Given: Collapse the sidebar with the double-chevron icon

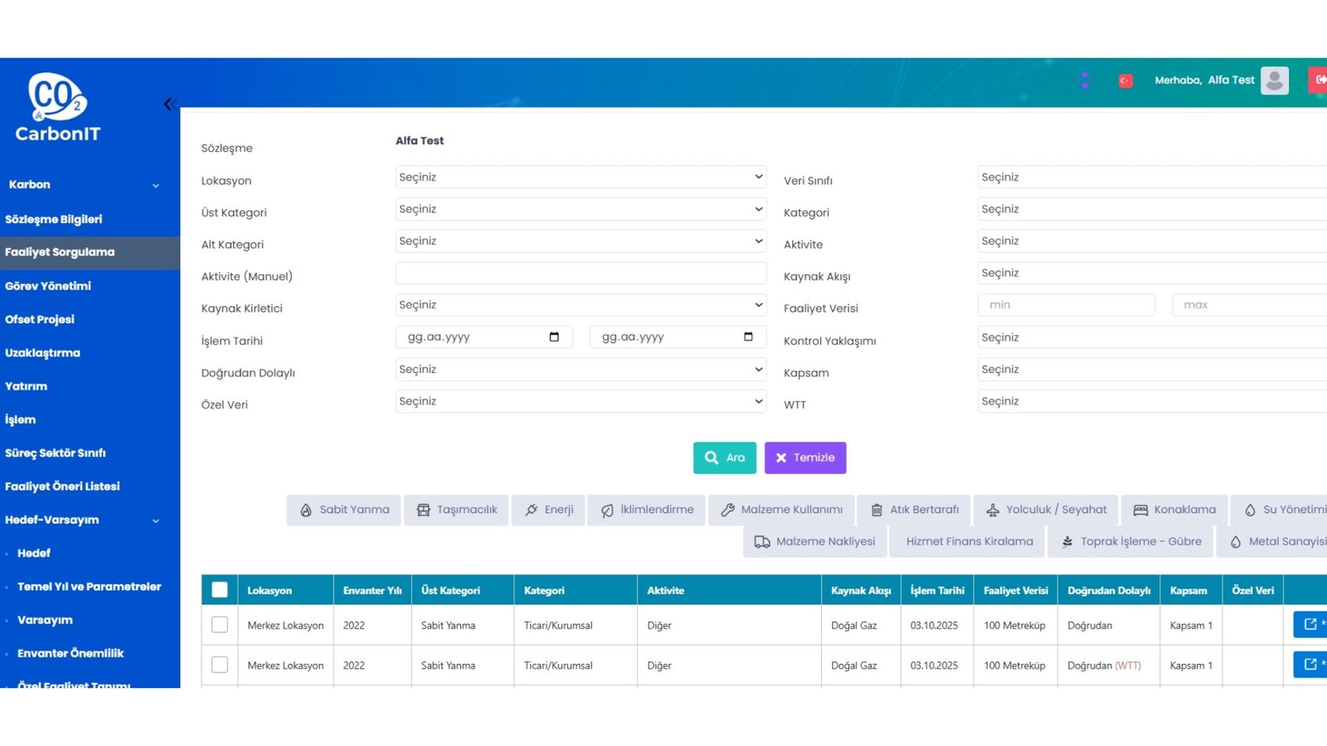Looking at the screenshot, I should pyautogui.click(x=170, y=104).
